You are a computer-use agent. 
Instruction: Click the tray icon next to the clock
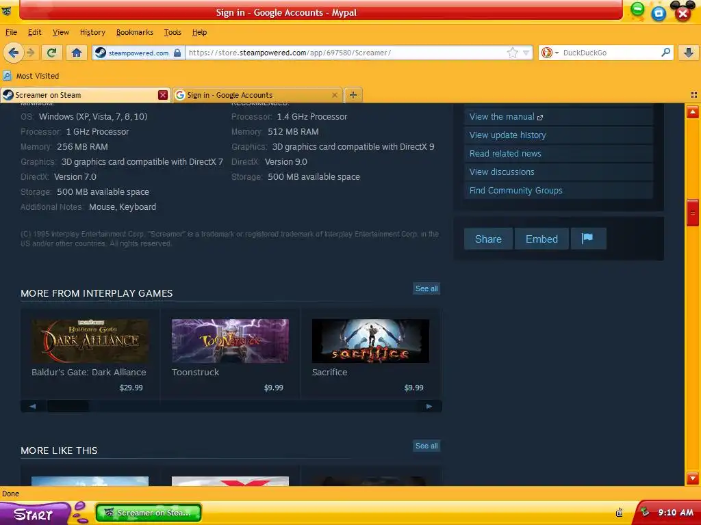(644, 512)
